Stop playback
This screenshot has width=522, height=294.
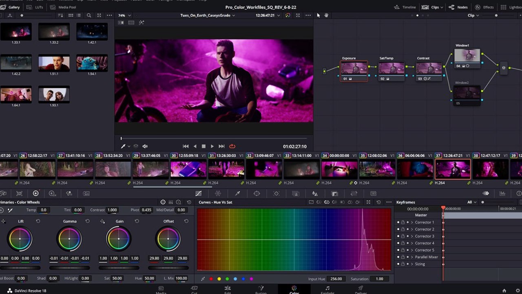[203, 146]
